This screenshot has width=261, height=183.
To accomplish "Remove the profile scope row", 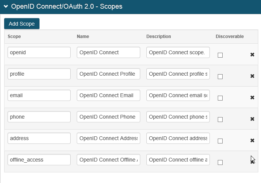I will click(252, 76).
